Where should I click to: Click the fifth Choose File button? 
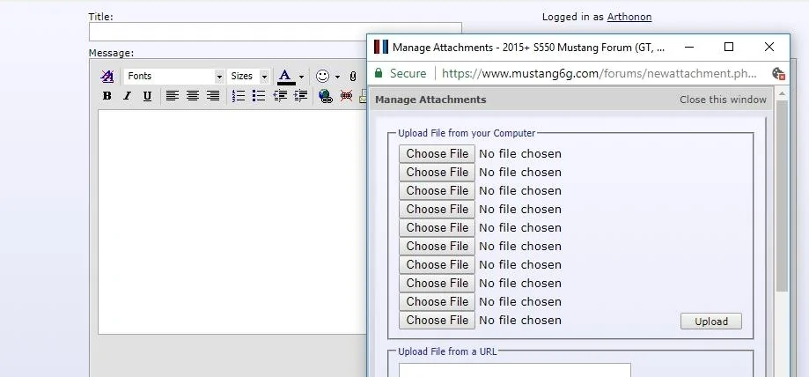click(x=437, y=228)
